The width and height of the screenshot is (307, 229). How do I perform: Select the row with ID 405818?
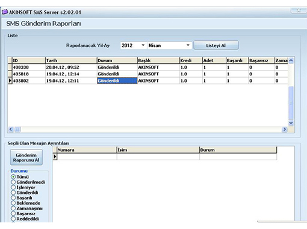pos(148,74)
